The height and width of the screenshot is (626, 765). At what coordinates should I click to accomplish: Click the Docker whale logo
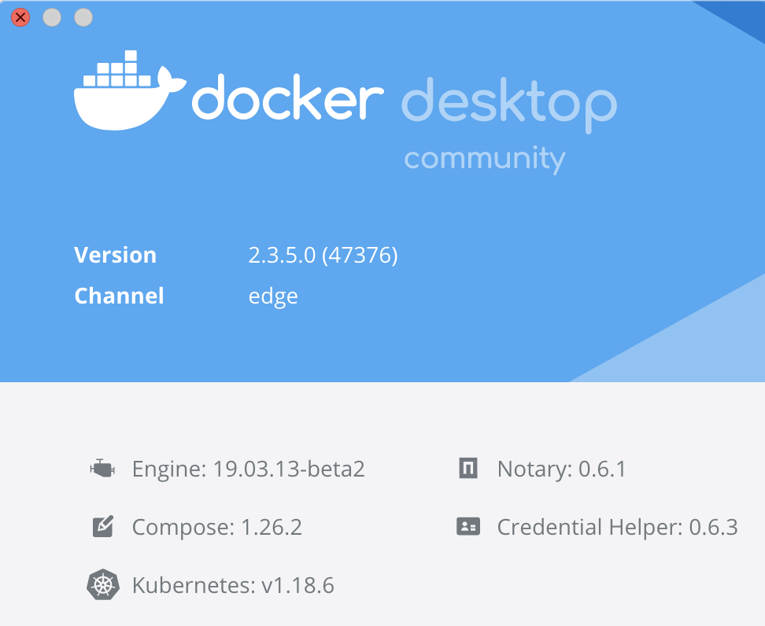tap(130, 90)
